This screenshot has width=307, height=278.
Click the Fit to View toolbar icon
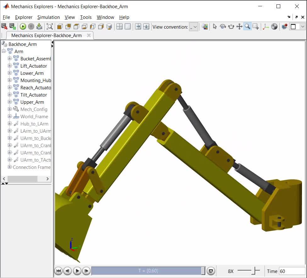[x=50, y=27]
